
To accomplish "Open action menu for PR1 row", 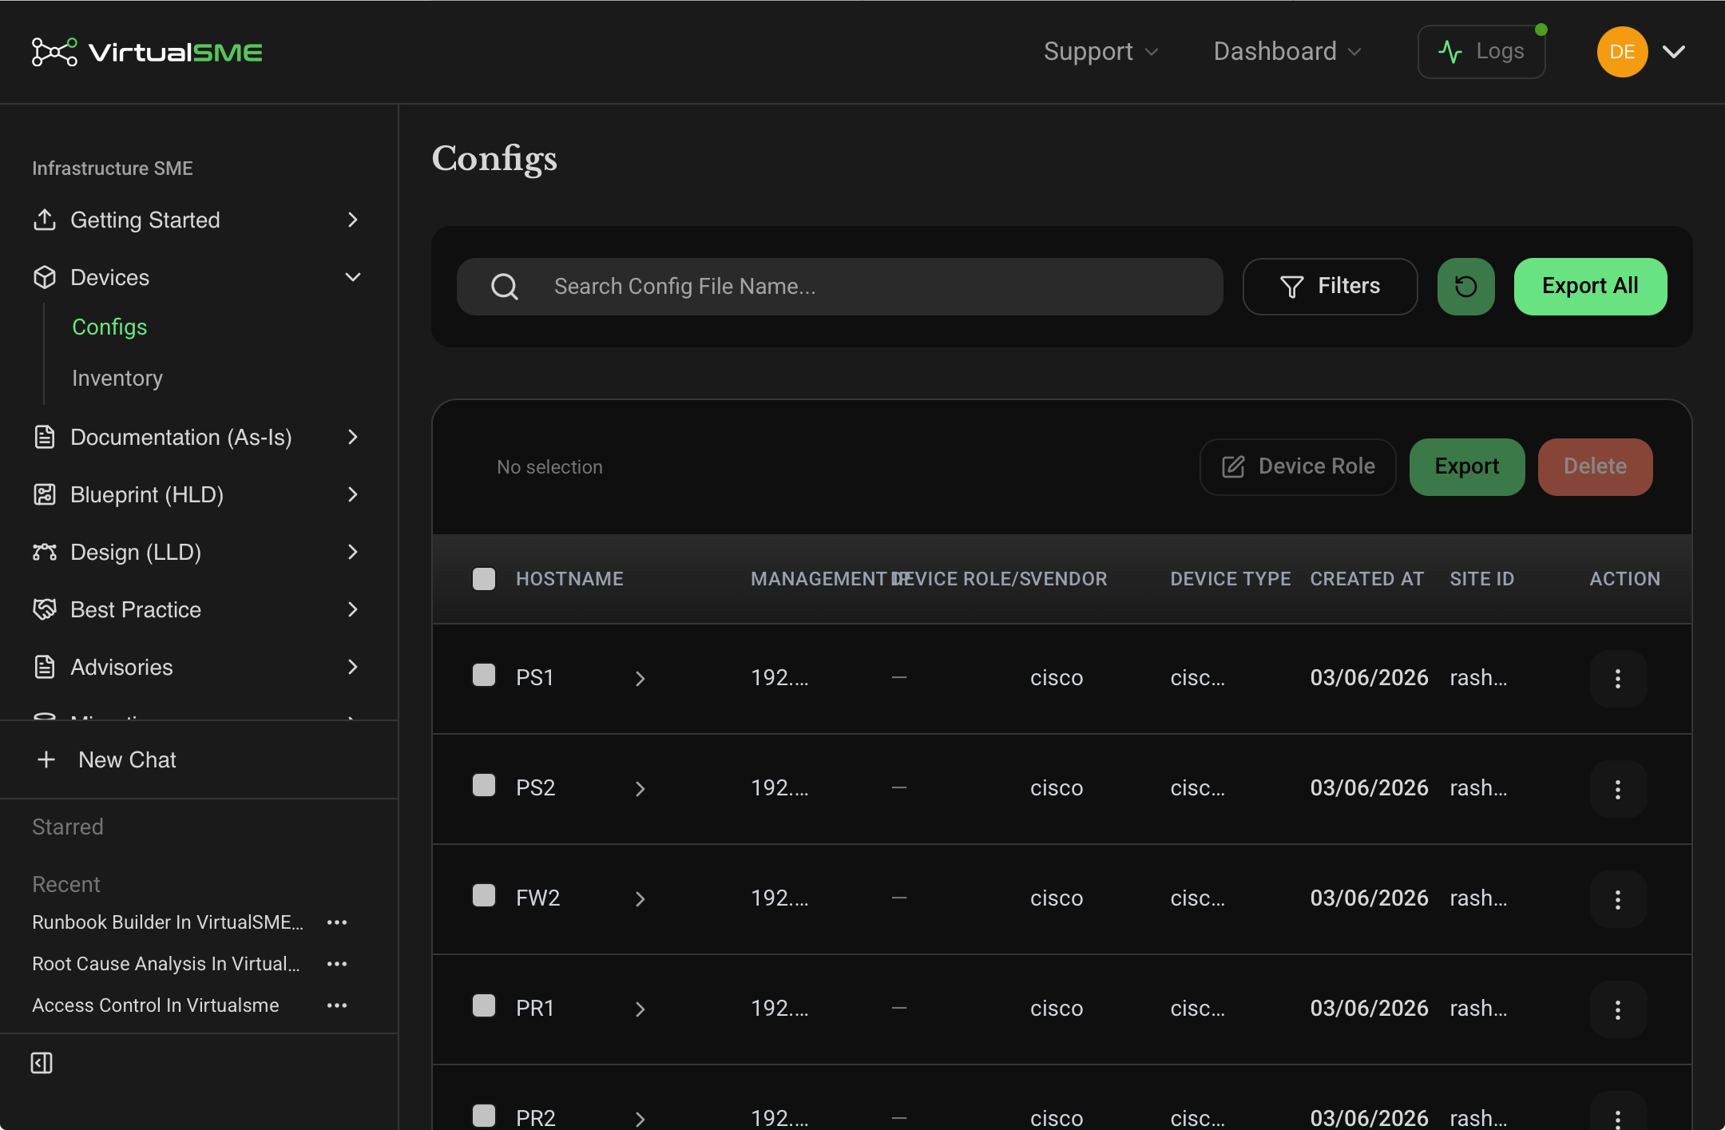I will [x=1618, y=1009].
